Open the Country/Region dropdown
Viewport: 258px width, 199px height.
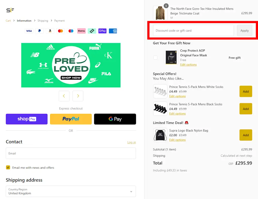coord(71,191)
